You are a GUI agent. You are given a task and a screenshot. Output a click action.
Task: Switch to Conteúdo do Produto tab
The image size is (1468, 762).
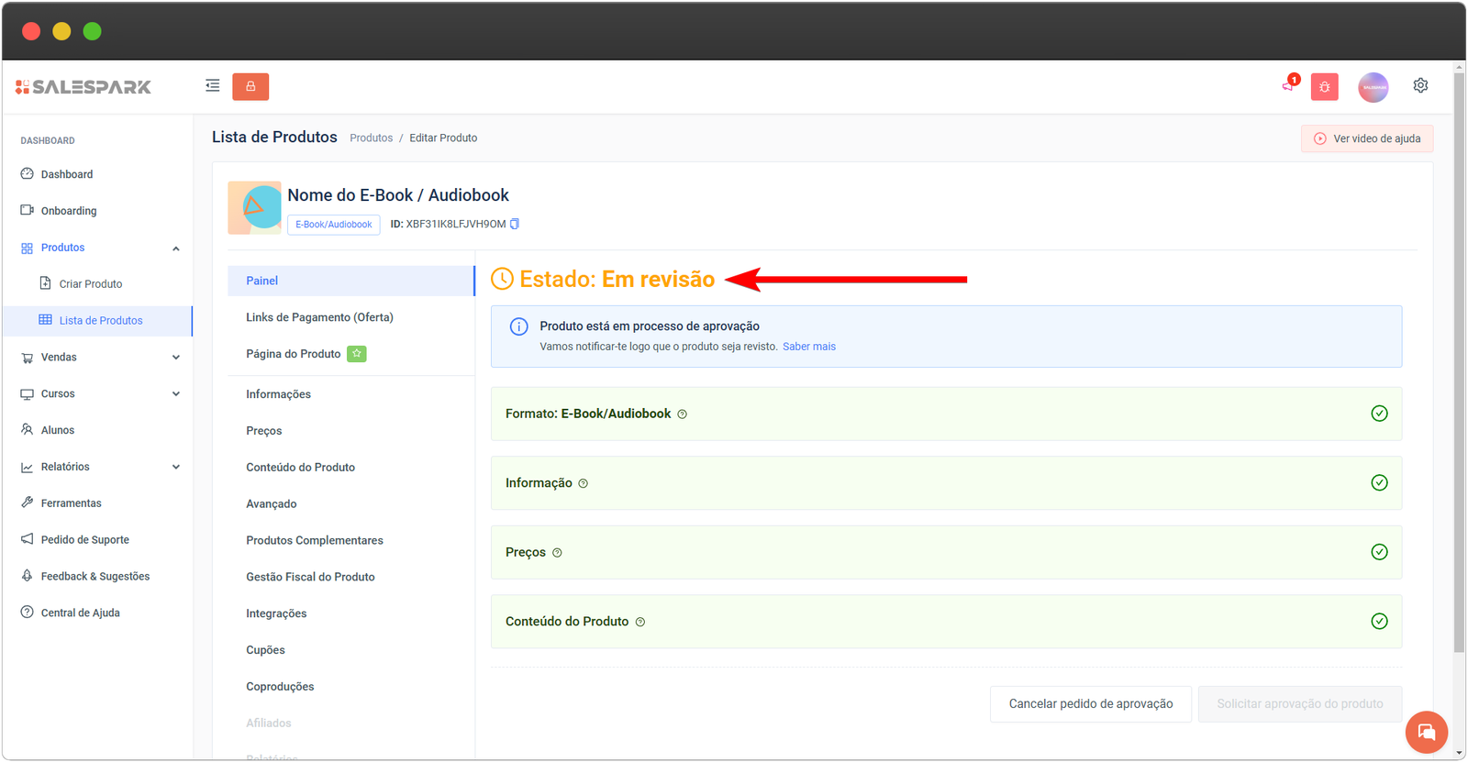click(300, 468)
